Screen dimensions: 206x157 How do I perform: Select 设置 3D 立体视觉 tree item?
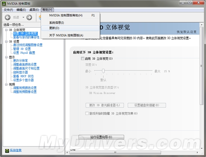[25, 33]
